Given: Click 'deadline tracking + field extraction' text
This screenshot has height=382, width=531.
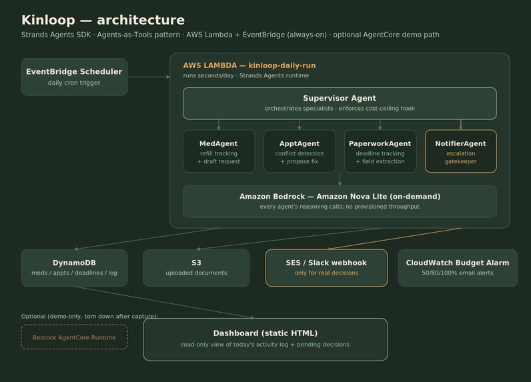Looking at the screenshot, I should 380,157.
